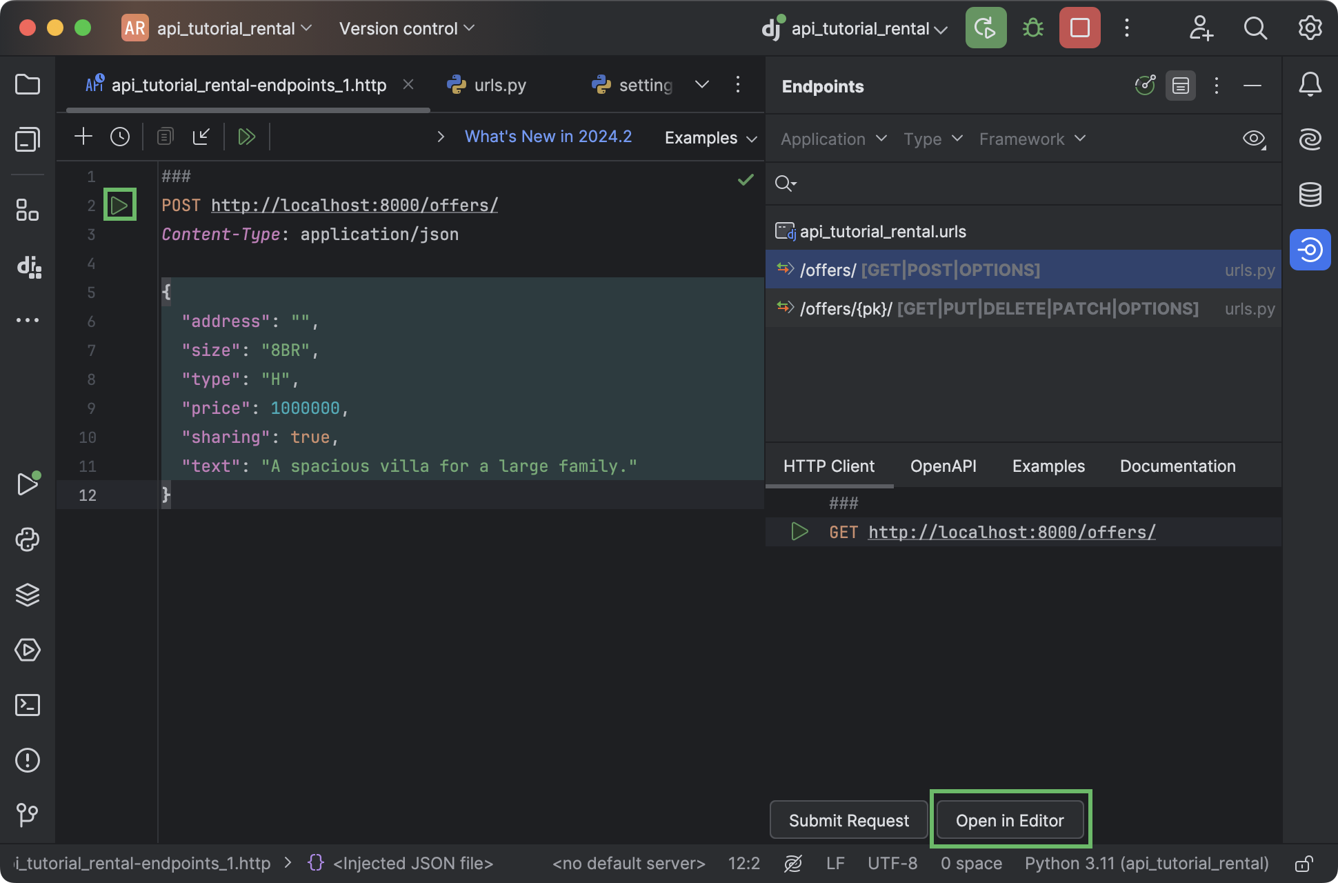Image resolution: width=1338 pixels, height=883 pixels.
Task: Open the Services tool window
Action: 28,650
